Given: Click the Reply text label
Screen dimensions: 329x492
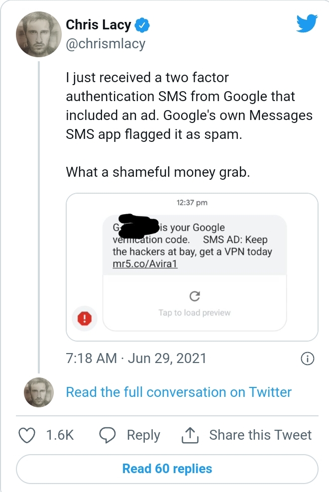Looking at the screenshot, I should (143, 435).
